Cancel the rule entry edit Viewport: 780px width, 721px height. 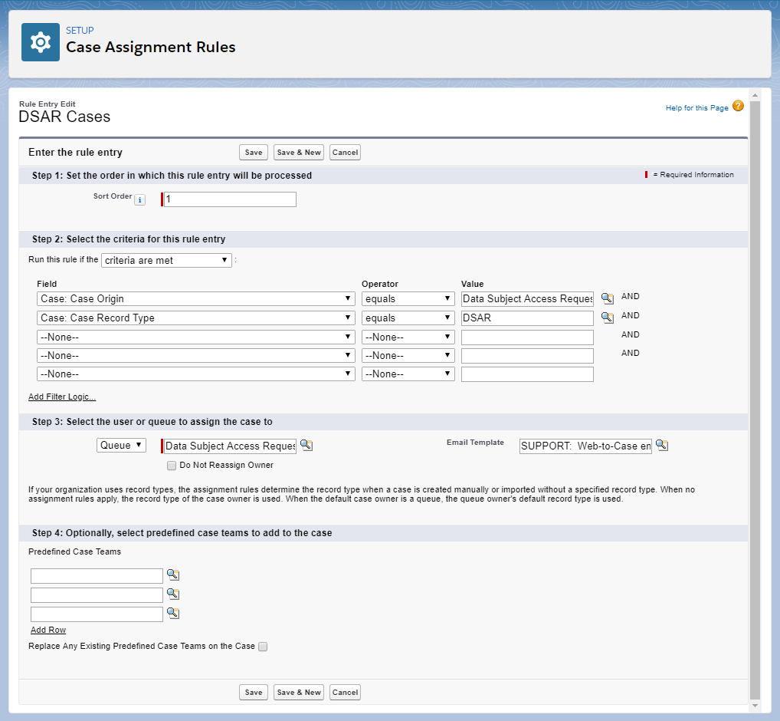point(345,152)
